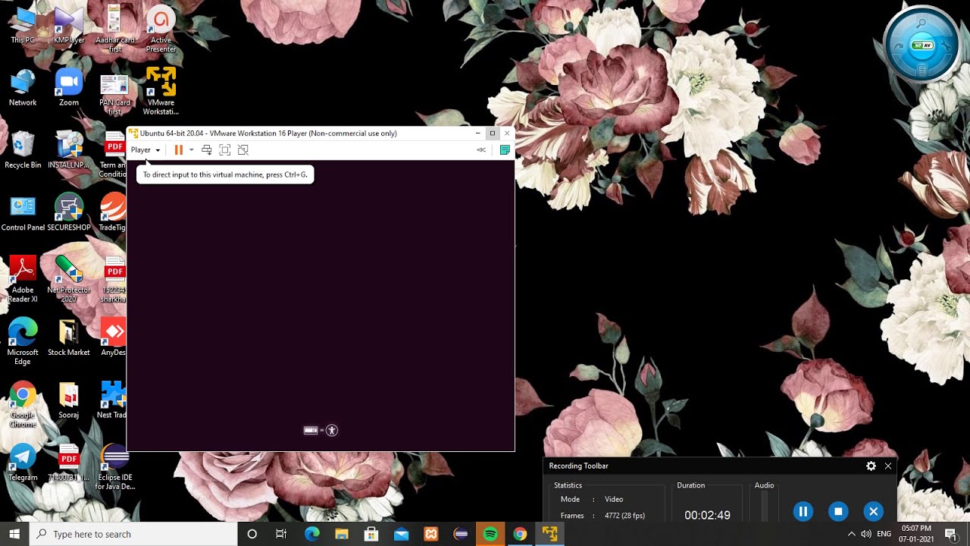Open Mail app from taskbar
The width and height of the screenshot is (970, 546).
pyautogui.click(x=401, y=534)
